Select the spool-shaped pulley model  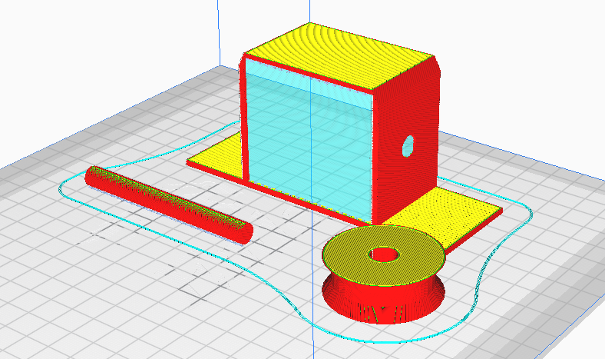(x=384, y=274)
